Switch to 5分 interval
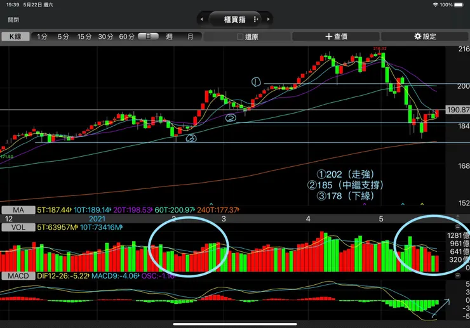Screen dimensions: 470x328 click(64, 37)
